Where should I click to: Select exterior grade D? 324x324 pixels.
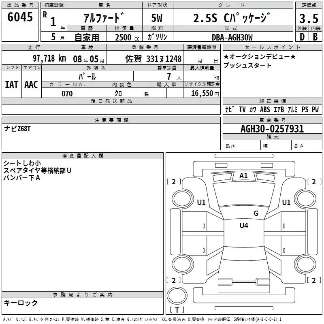tap(302, 37)
